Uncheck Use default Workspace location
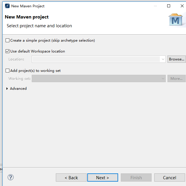The height and width of the screenshot is (186, 186). click(7, 51)
